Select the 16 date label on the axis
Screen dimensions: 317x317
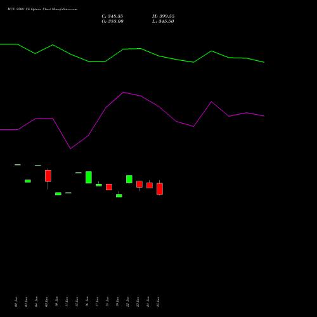pyautogui.click(x=87, y=302)
